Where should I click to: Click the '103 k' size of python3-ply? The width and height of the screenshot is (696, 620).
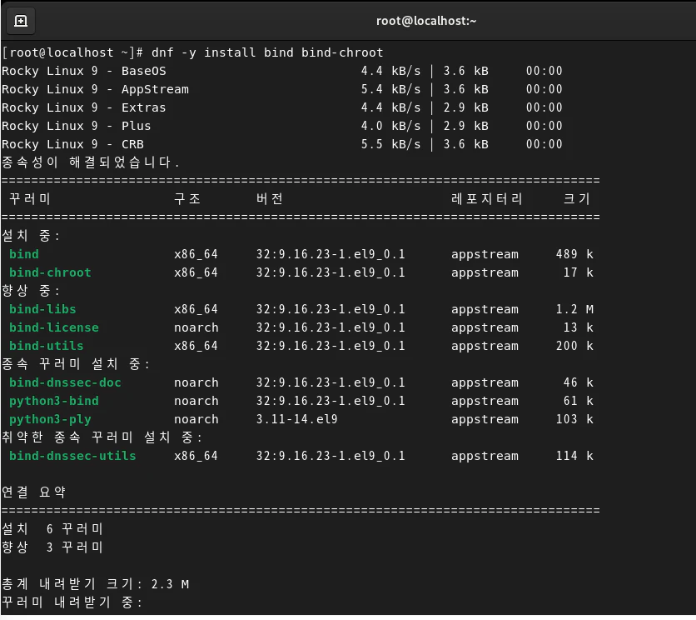tap(574, 419)
